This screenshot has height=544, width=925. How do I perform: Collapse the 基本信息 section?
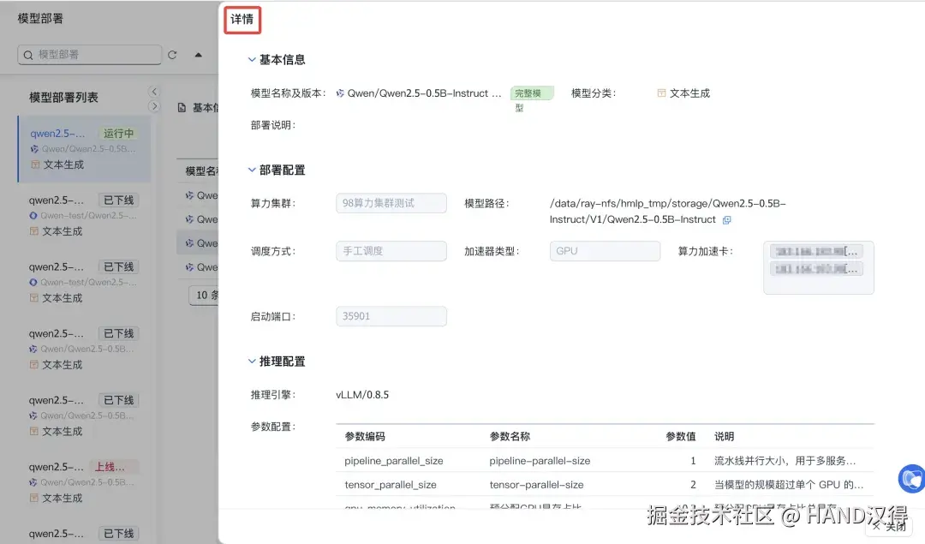click(x=252, y=60)
